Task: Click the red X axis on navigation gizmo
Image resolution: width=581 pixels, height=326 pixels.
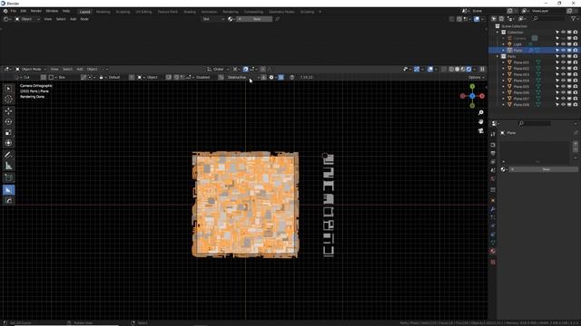Action: (482, 96)
